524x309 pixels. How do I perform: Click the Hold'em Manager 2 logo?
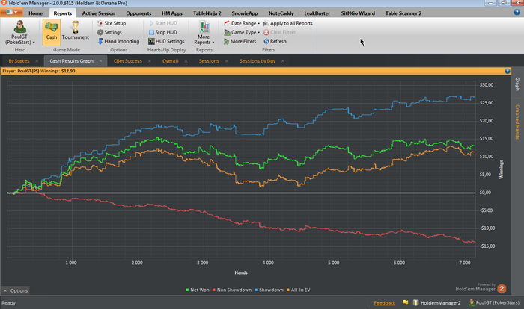pyautogui.click(x=502, y=289)
